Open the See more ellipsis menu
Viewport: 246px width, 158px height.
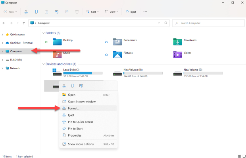click(x=145, y=12)
